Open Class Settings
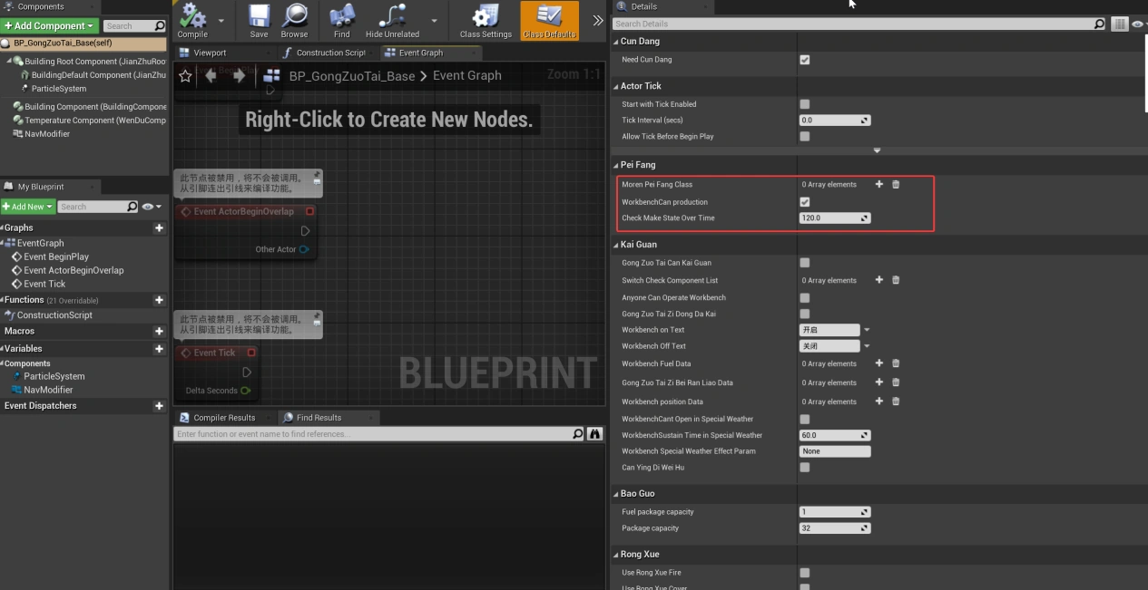 [x=486, y=20]
